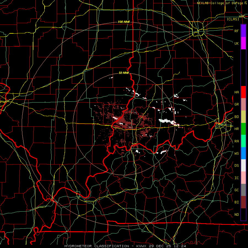
Task: Click the RA light green legend swatch
Action: [243, 141]
